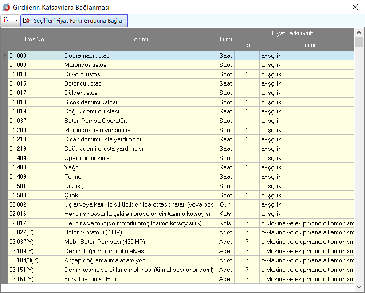Select row Sıcak demirci ustası

coord(181,102)
